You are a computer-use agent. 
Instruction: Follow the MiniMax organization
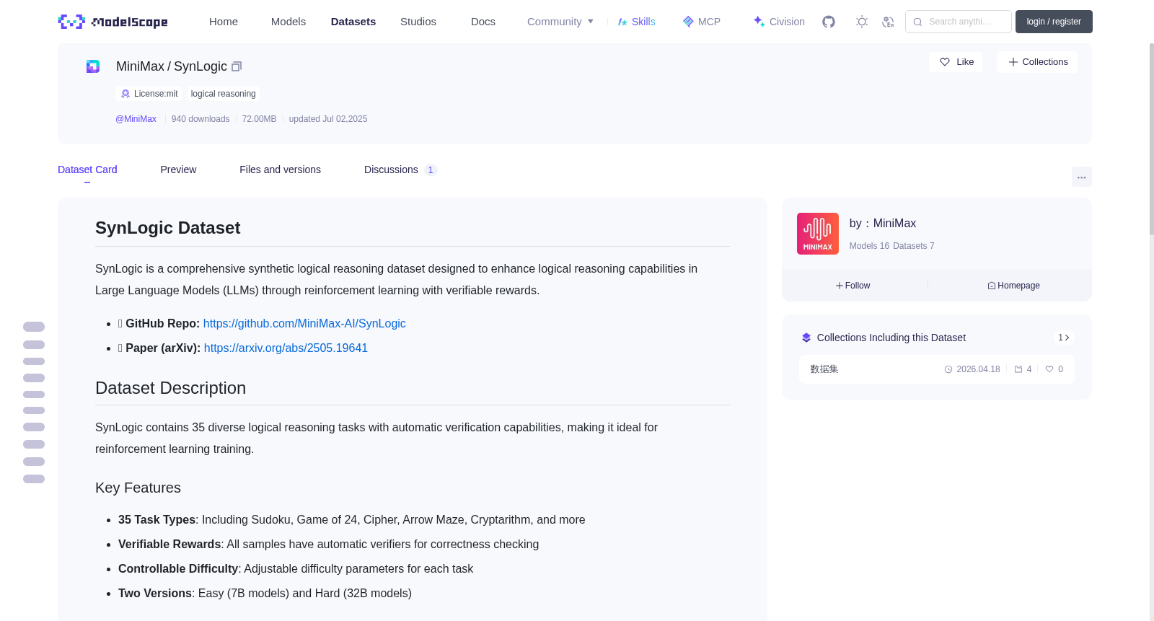point(853,286)
